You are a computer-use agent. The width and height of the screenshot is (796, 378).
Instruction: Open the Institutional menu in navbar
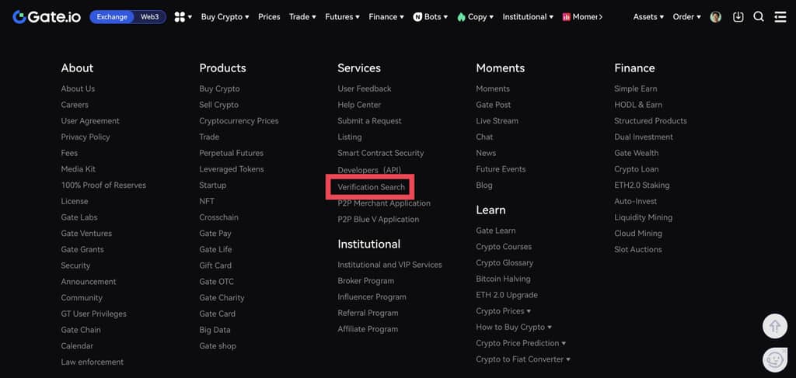(528, 16)
